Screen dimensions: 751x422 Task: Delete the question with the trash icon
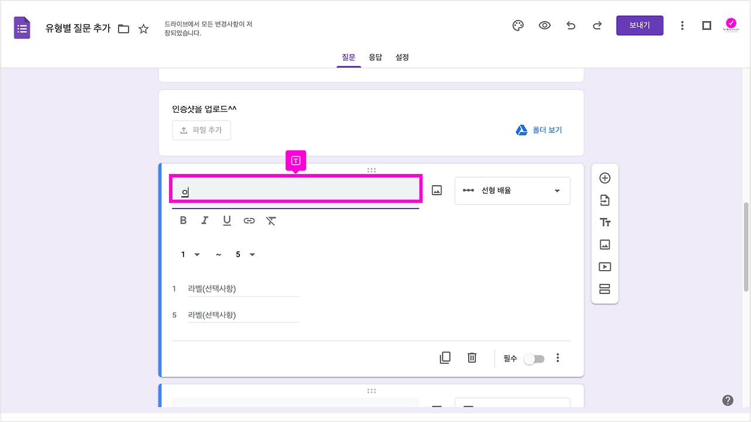pyautogui.click(x=472, y=358)
